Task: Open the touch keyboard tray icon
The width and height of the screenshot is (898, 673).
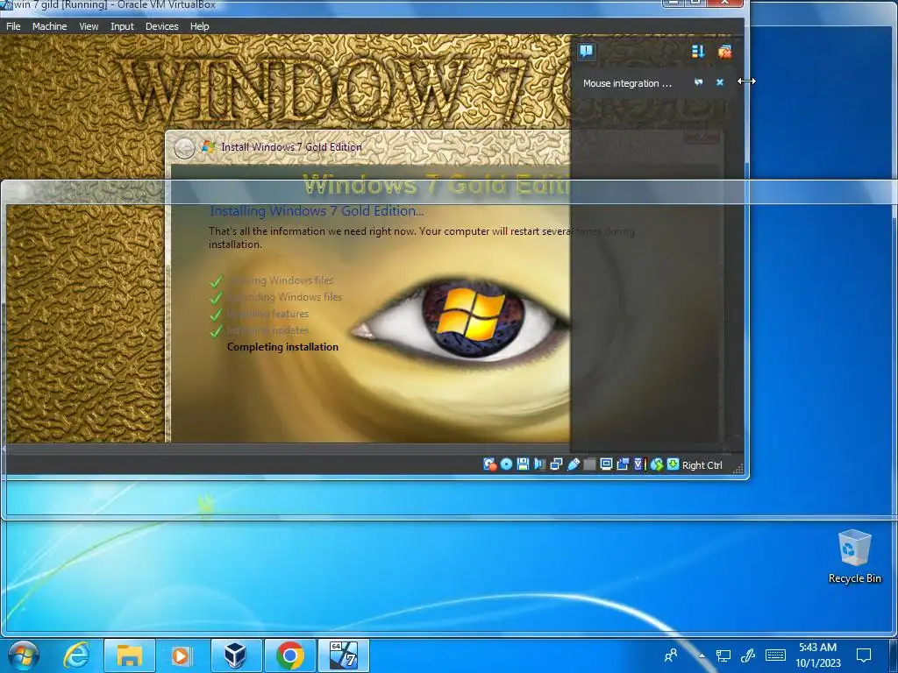Action: click(775, 655)
